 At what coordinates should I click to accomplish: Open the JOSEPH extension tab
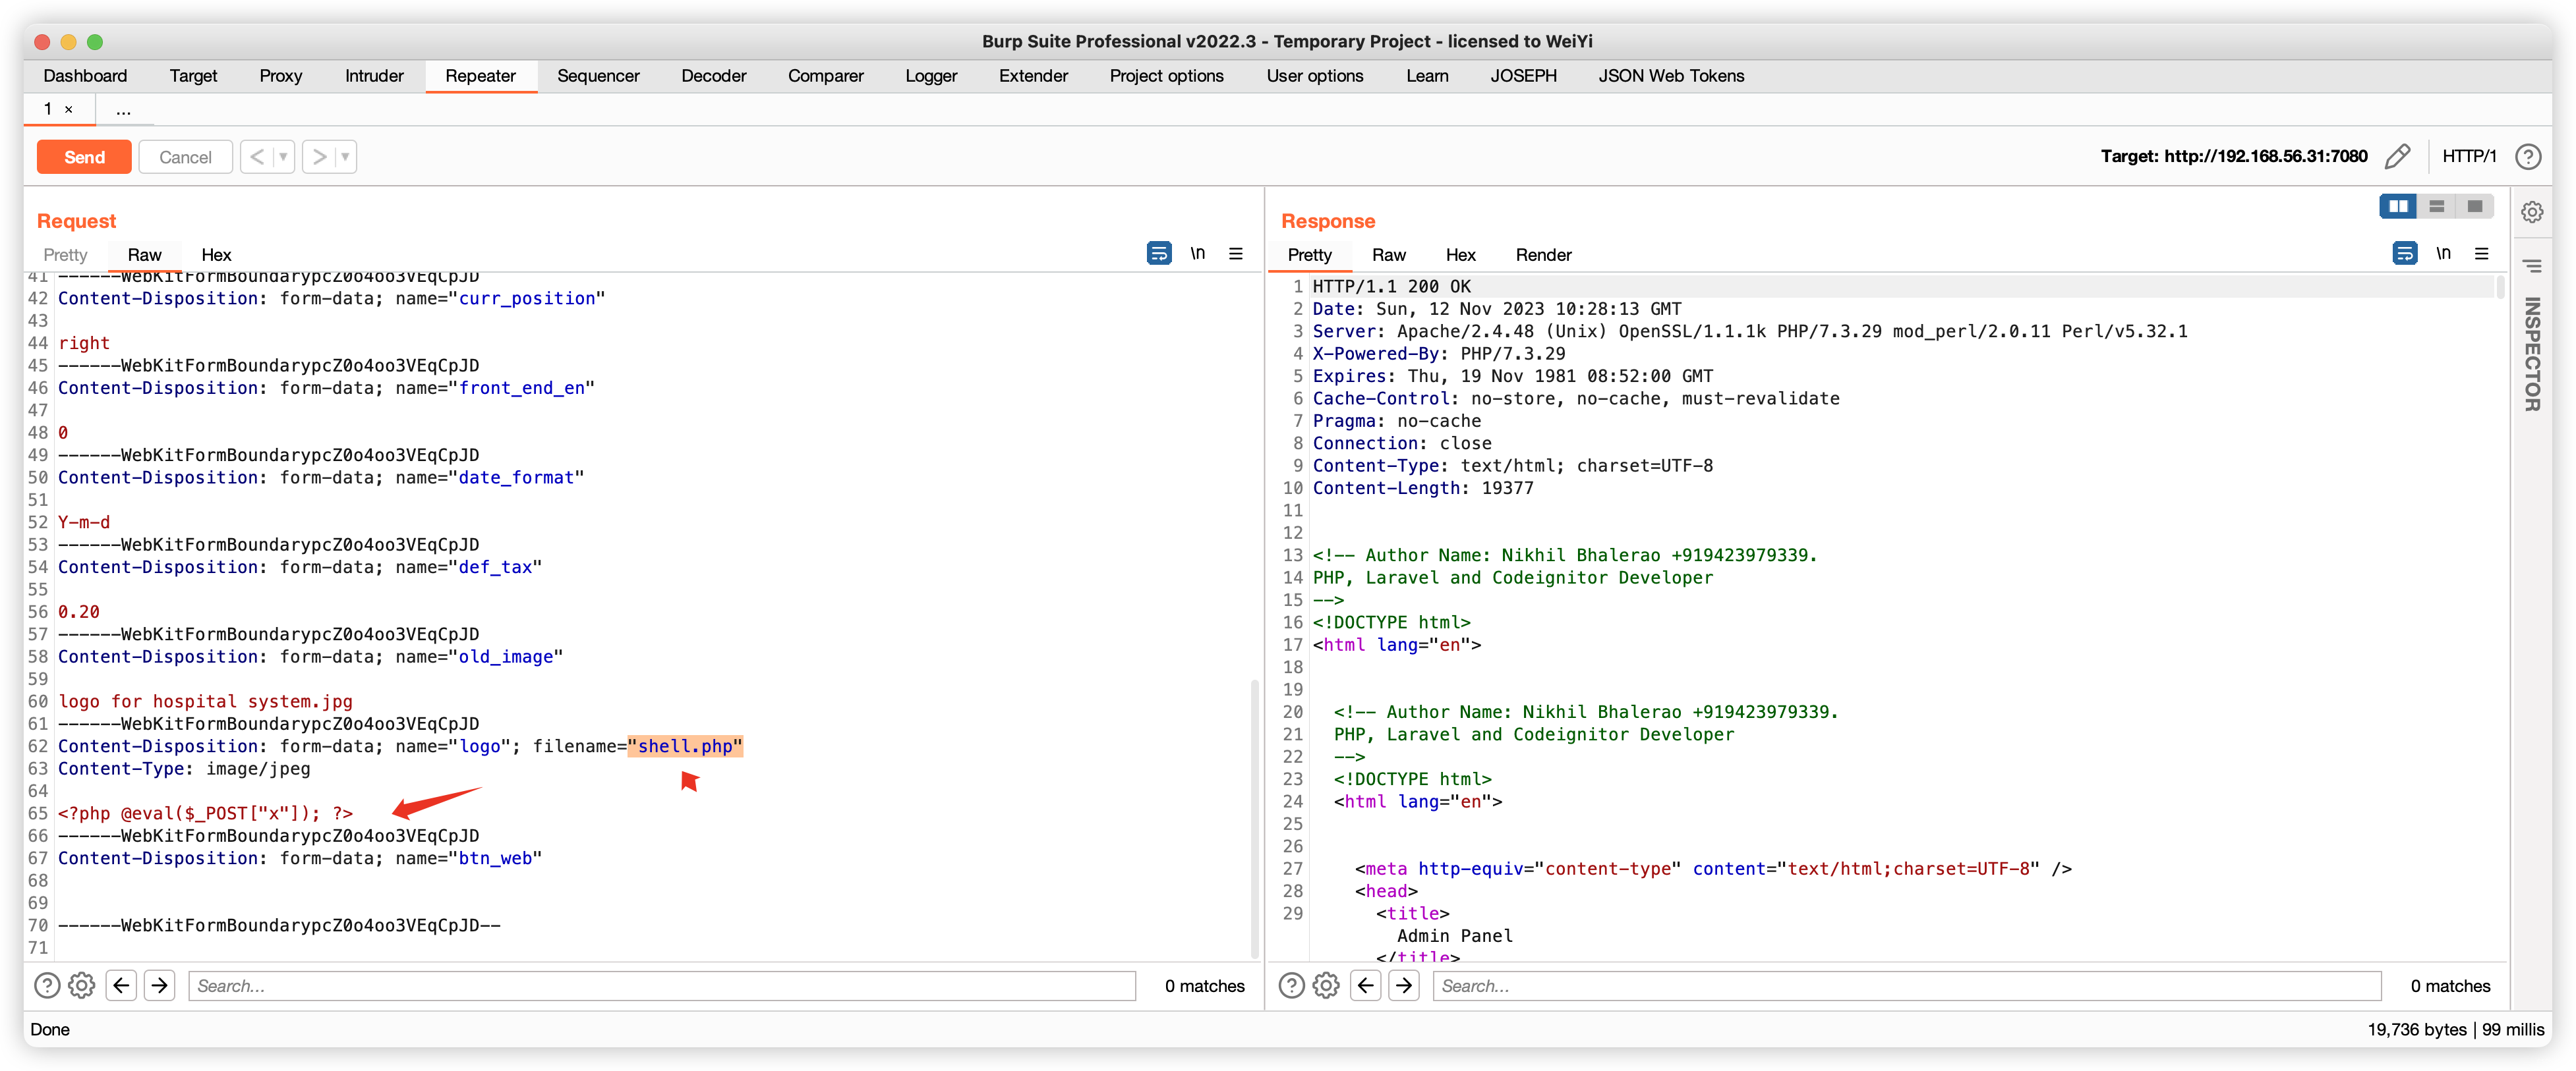click(x=1523, y=76)
